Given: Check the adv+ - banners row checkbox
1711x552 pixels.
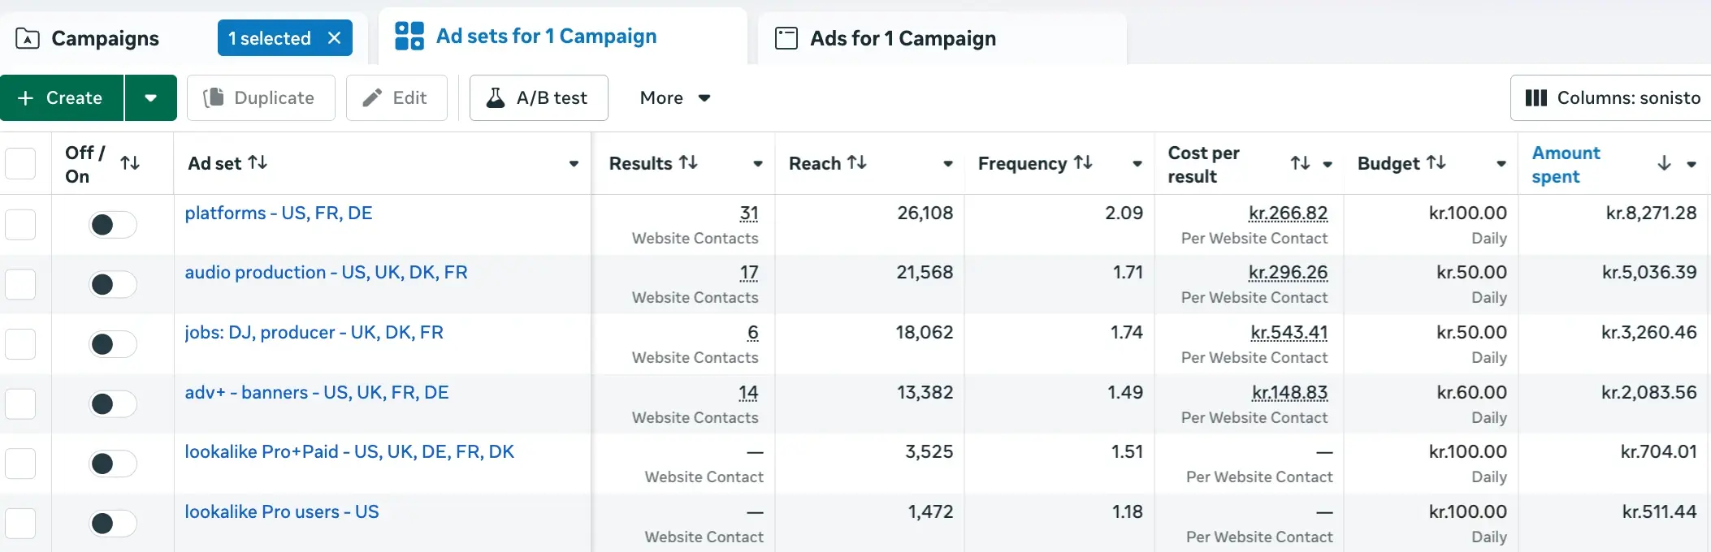Looking at the screenshot, I should (20, 403).
